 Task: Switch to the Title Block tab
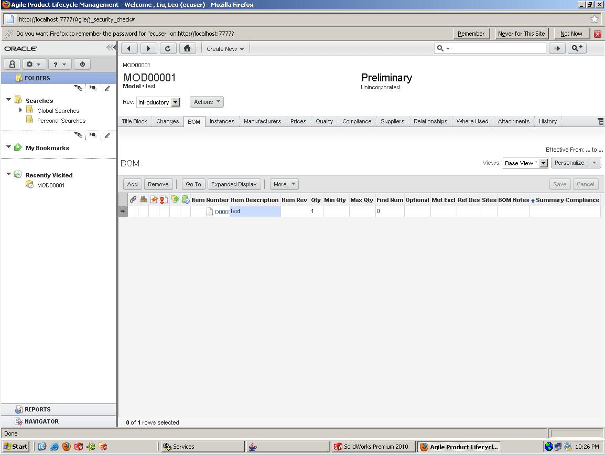(x=134, y=121)
